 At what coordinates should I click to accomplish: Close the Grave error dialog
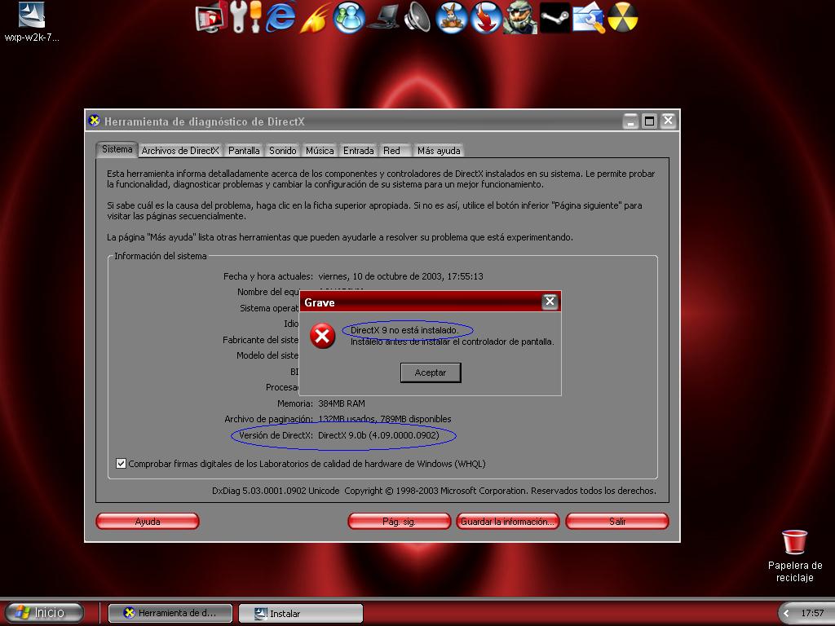550,302
